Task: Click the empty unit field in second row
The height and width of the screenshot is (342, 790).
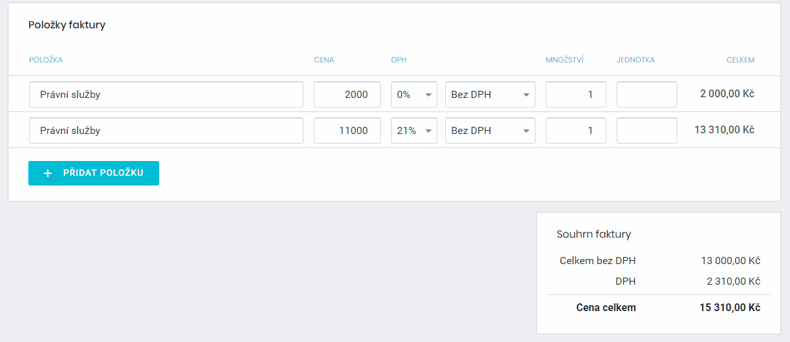Action: [x=646, y=131]
